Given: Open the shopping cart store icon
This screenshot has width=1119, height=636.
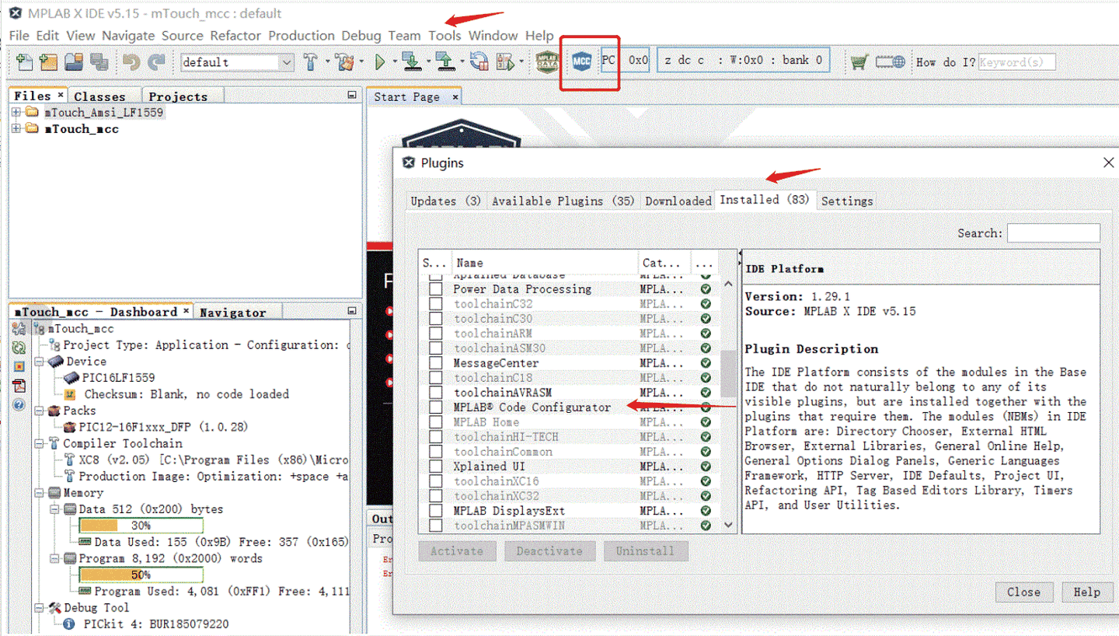Looking at the screenshot, I should 859,61.
